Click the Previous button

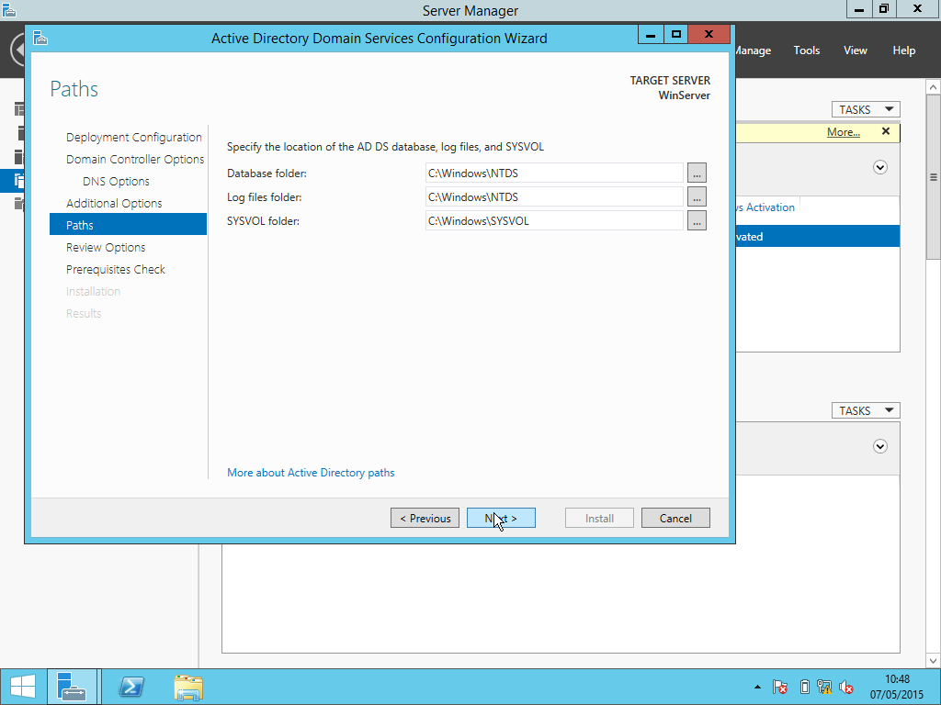[x=425, y=518]
